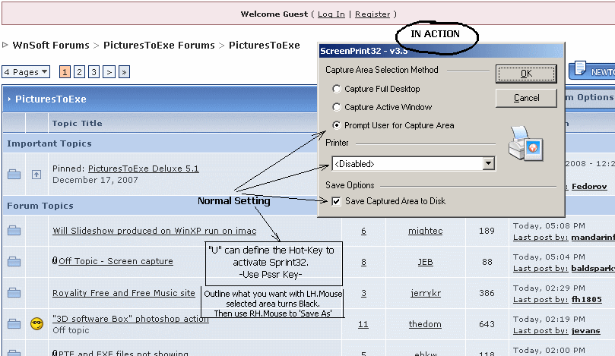
Task: Go to page 2 of topics
Action: click(80, 72)
